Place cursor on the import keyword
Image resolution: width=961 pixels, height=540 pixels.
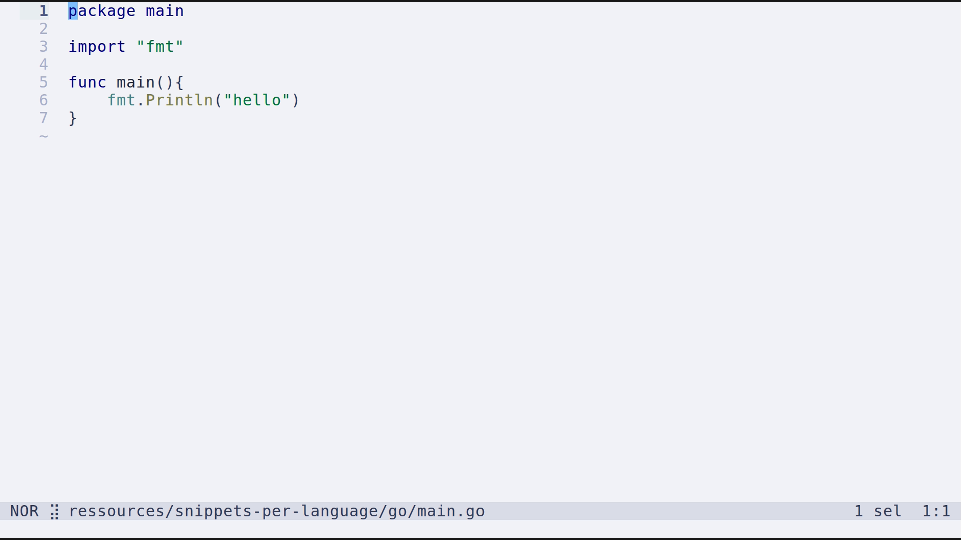pos(97,47)
